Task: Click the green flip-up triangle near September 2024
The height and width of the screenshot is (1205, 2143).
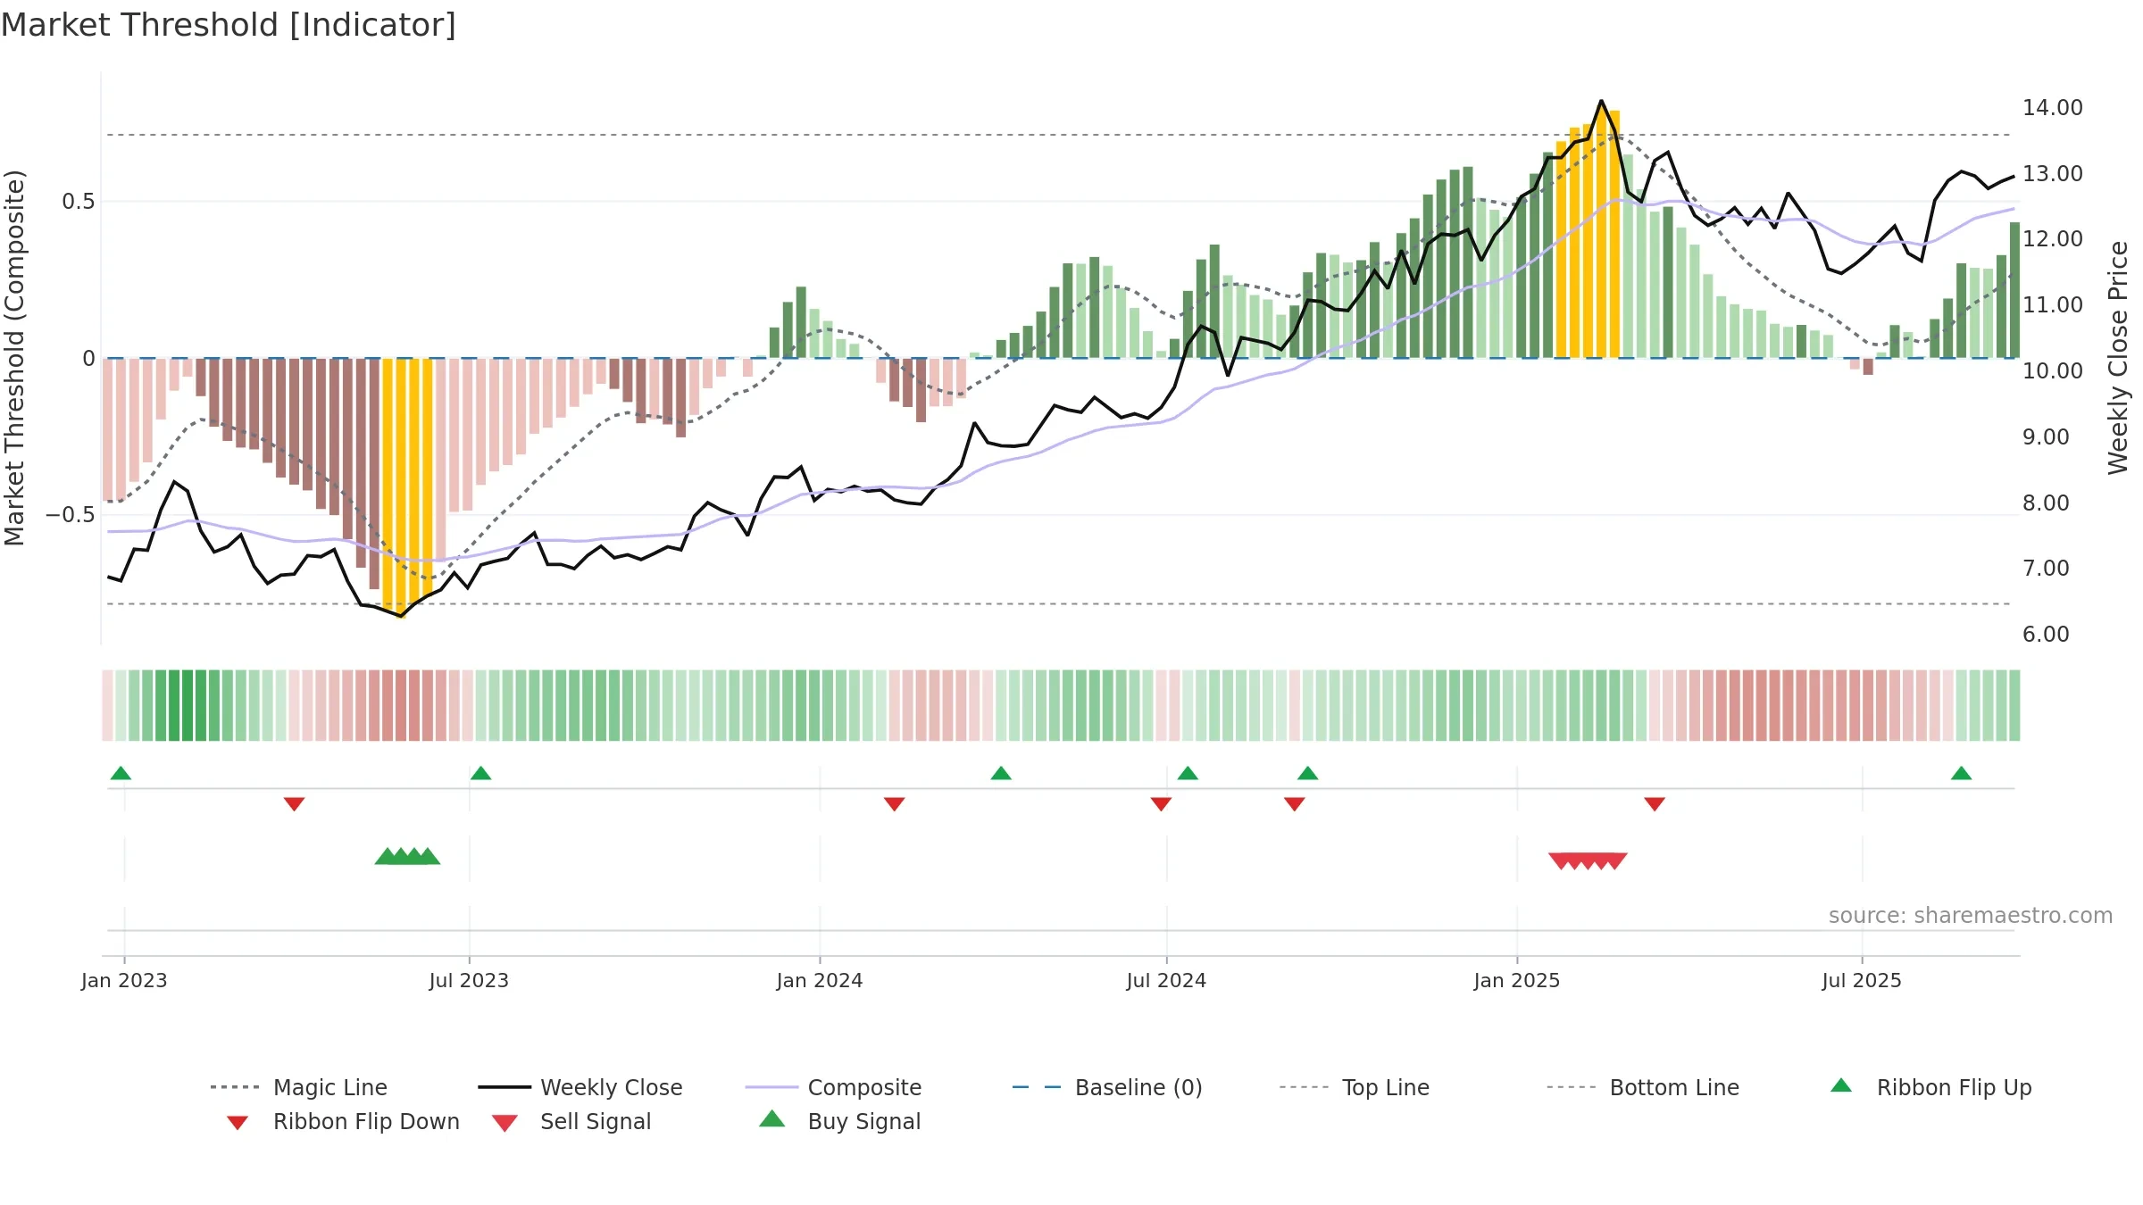Action: (1307, 773)
